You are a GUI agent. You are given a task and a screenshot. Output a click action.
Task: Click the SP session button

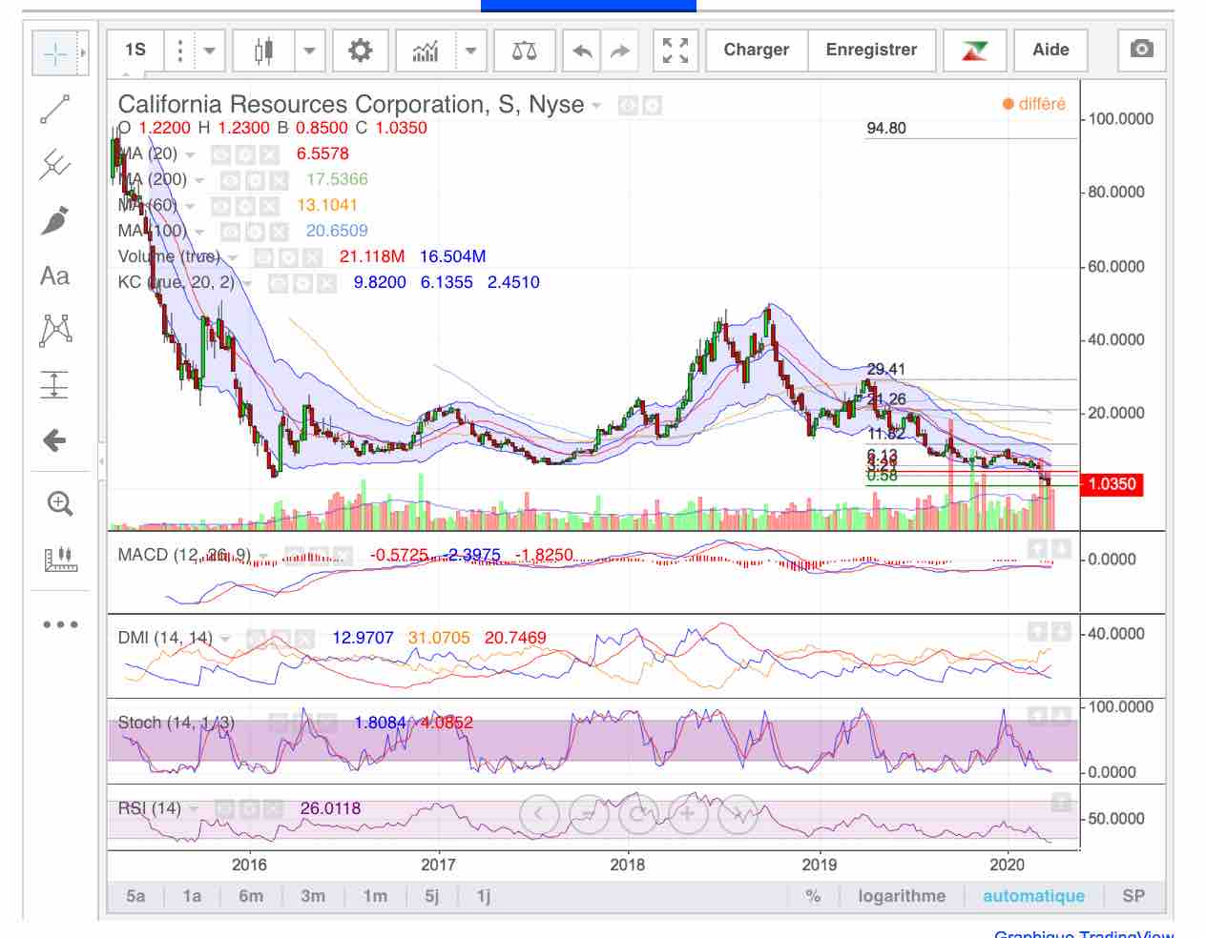[1133, 896]
